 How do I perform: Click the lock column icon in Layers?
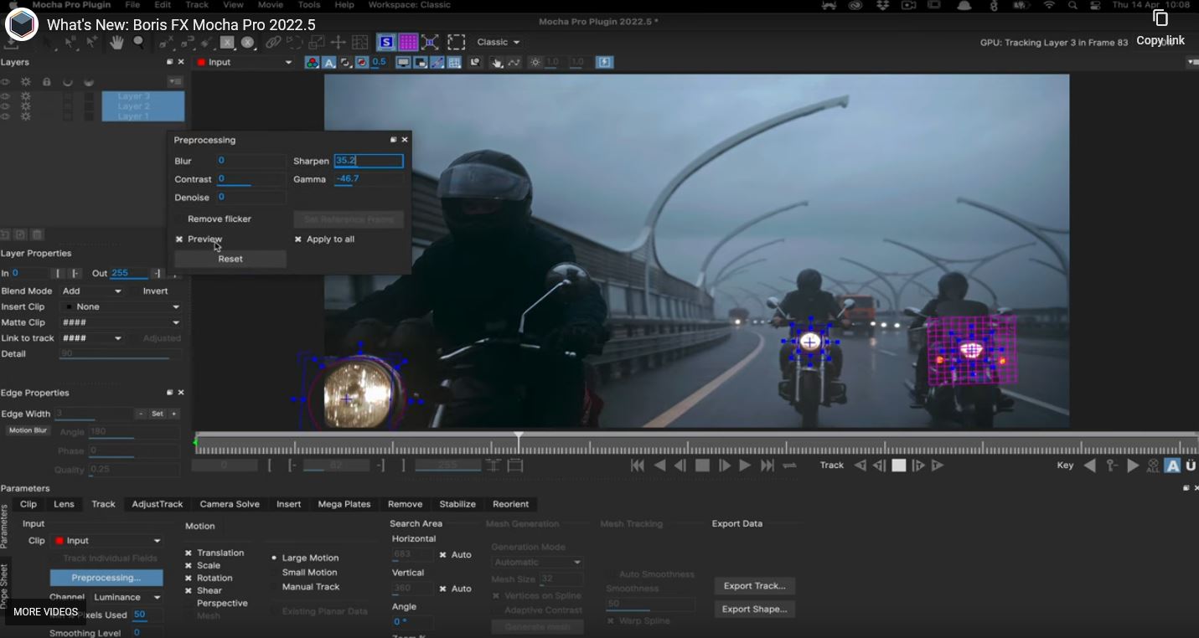point(46,82)
